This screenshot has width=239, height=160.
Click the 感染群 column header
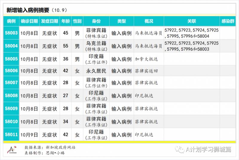click(x=228, y=21)
